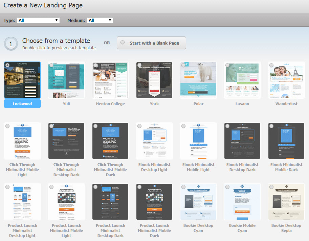Select the Bookie Desktop Cyan thumbnail

tap(198, 202)
